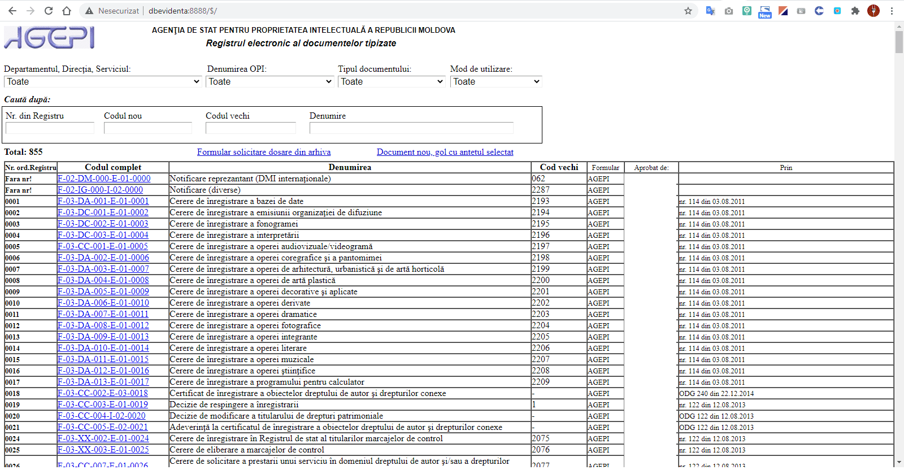This screenshot has width=904, height=470.
Task: Open the Google Translate extension
Action: pos(711,11)
